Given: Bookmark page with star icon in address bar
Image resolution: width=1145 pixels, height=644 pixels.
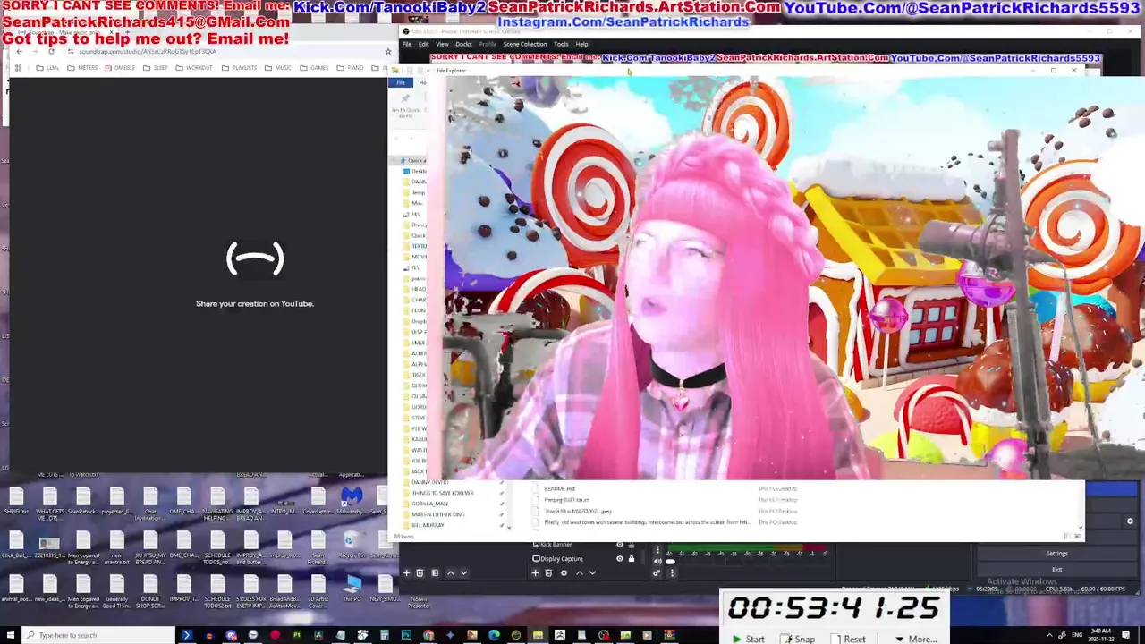Looking at the screenshot, I should [387, 52].
